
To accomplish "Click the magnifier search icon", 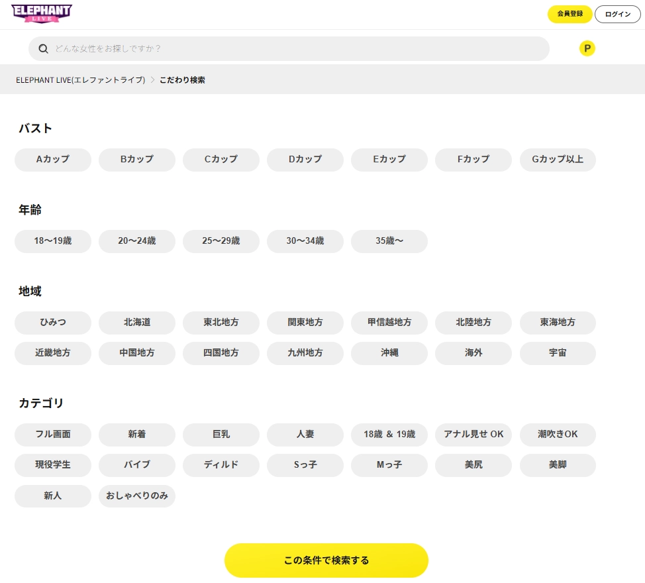I will pos(44,48).
